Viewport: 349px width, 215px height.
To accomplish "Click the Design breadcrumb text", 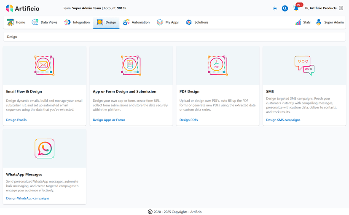I will point(12,37).
